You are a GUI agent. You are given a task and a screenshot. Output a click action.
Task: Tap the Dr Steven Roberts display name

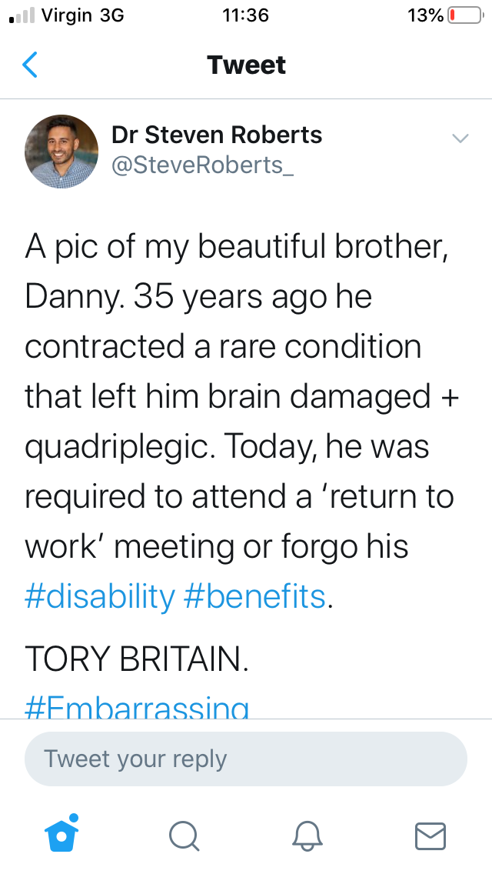[x=217, y=135]
